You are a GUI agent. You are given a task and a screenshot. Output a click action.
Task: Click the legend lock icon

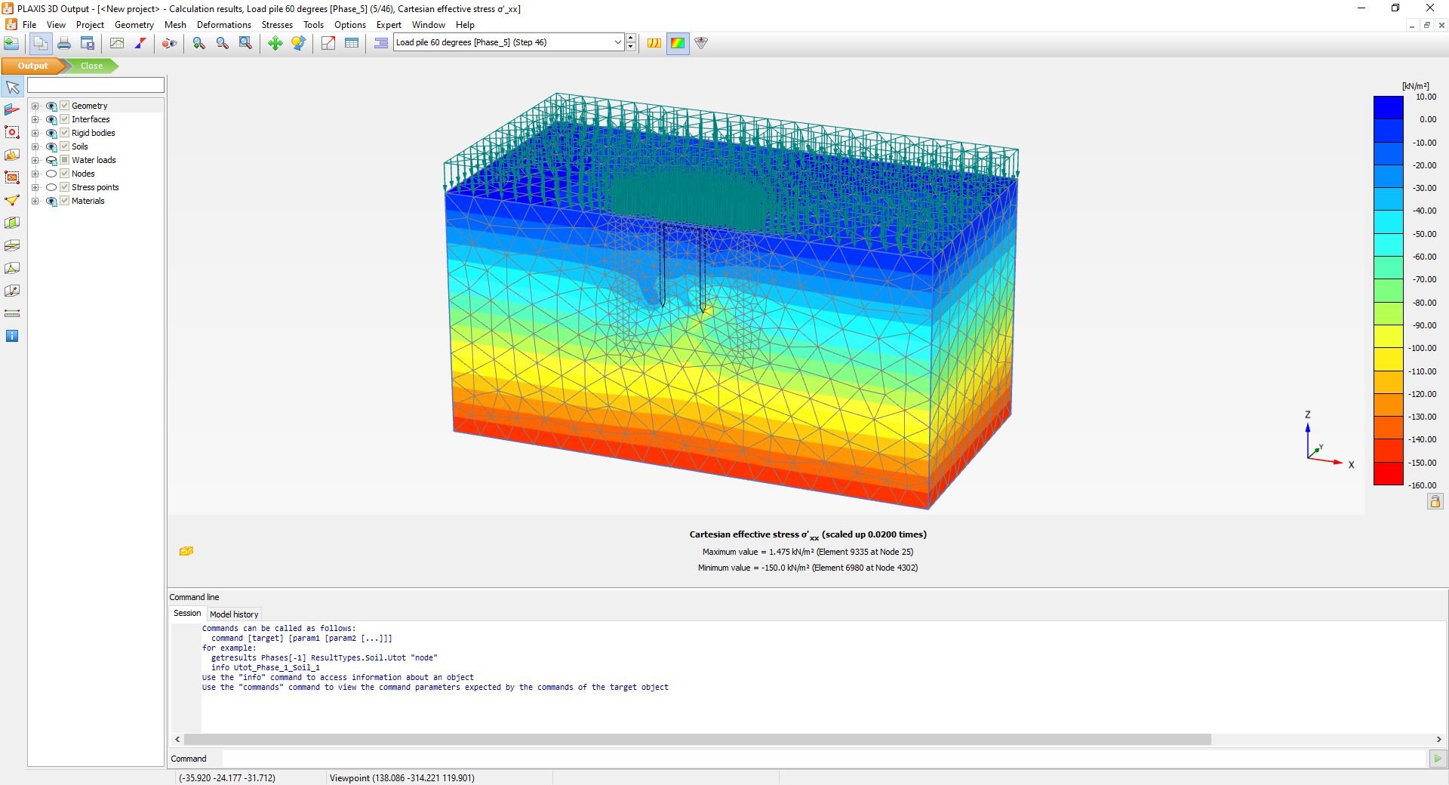pyautogui.click(x=1435, y=501)
